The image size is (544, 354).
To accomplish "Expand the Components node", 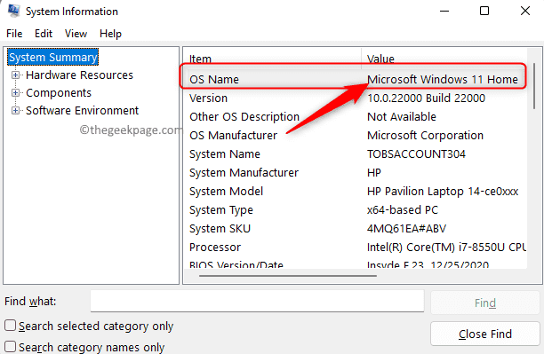I will tap(15, 92).
